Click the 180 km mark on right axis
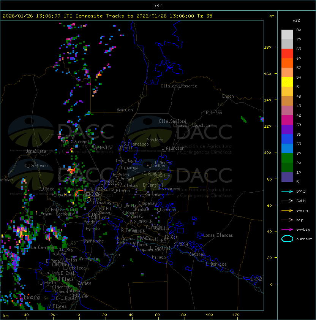The height and width of the screenshot is (320, 316). [267, 47]
